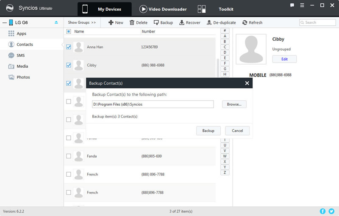Screen dimensions: 339x216
Task: Select the Anna Han contact name
Action: [95, 47]
